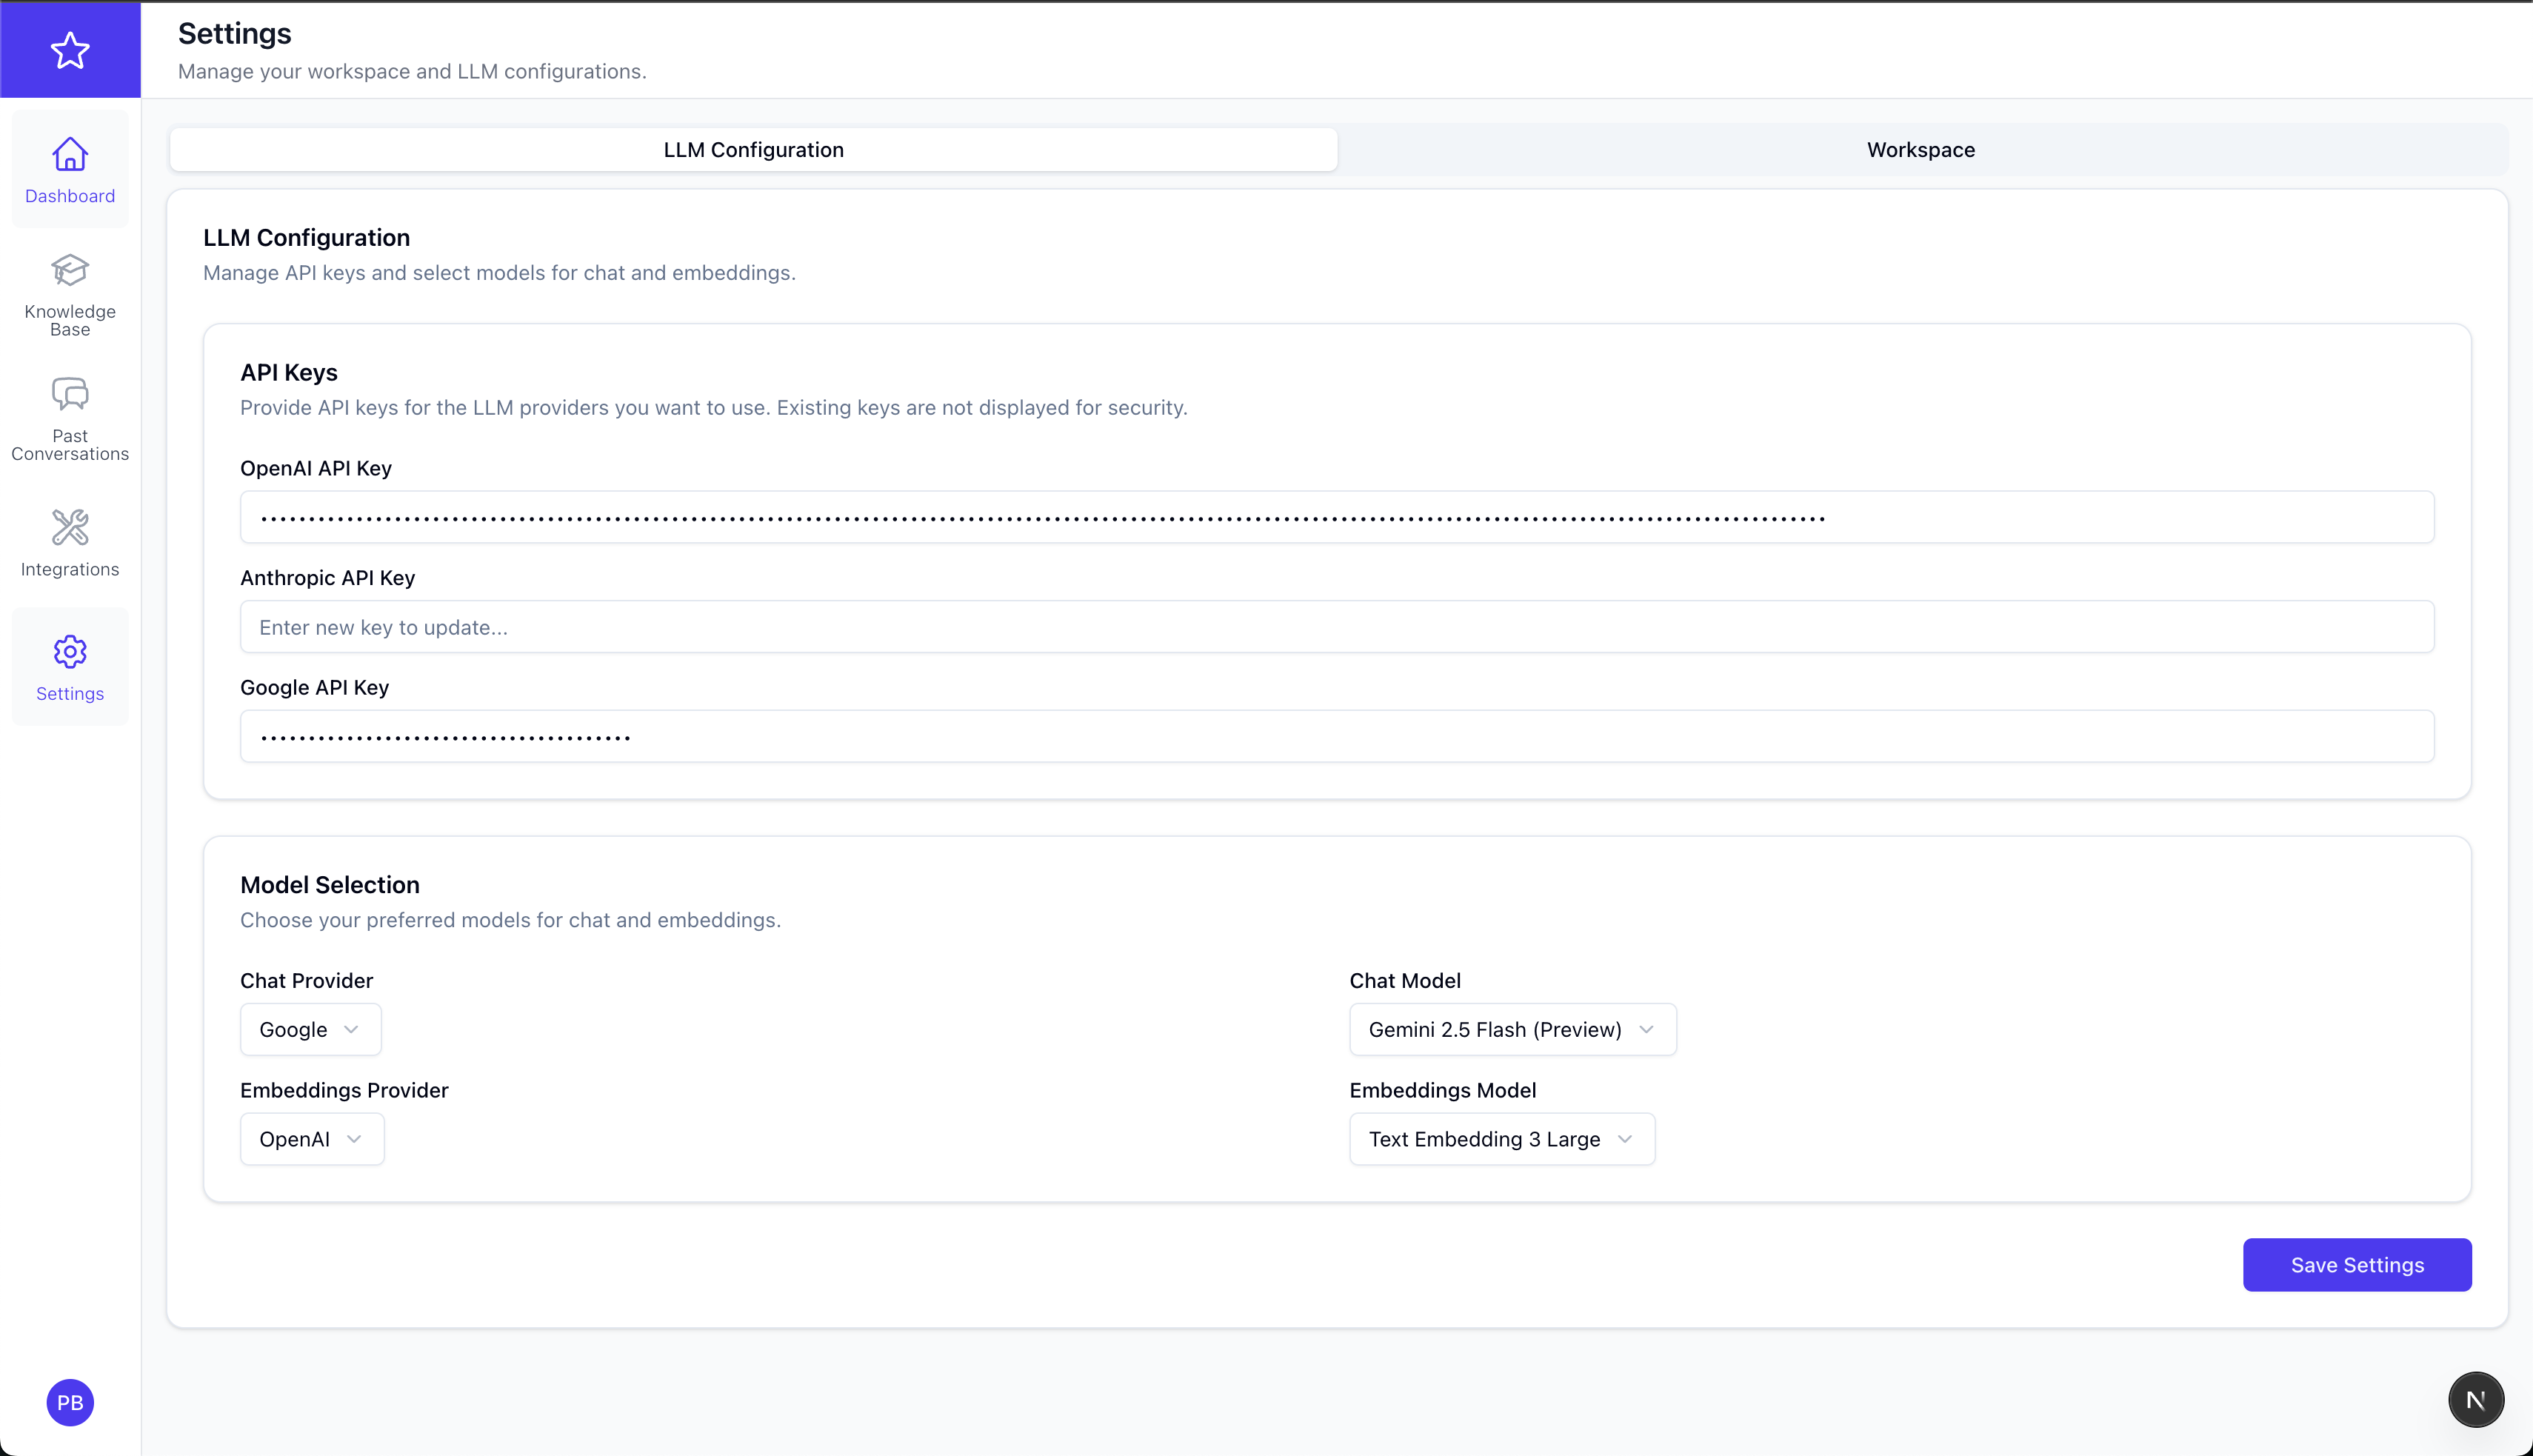Viewport: 2533px width, 1456px height.
Task: Open the PB user avatar
Action: [70, 1402]
